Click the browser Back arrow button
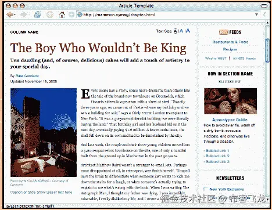Screen dimensions: 272x210 point(9,15)
